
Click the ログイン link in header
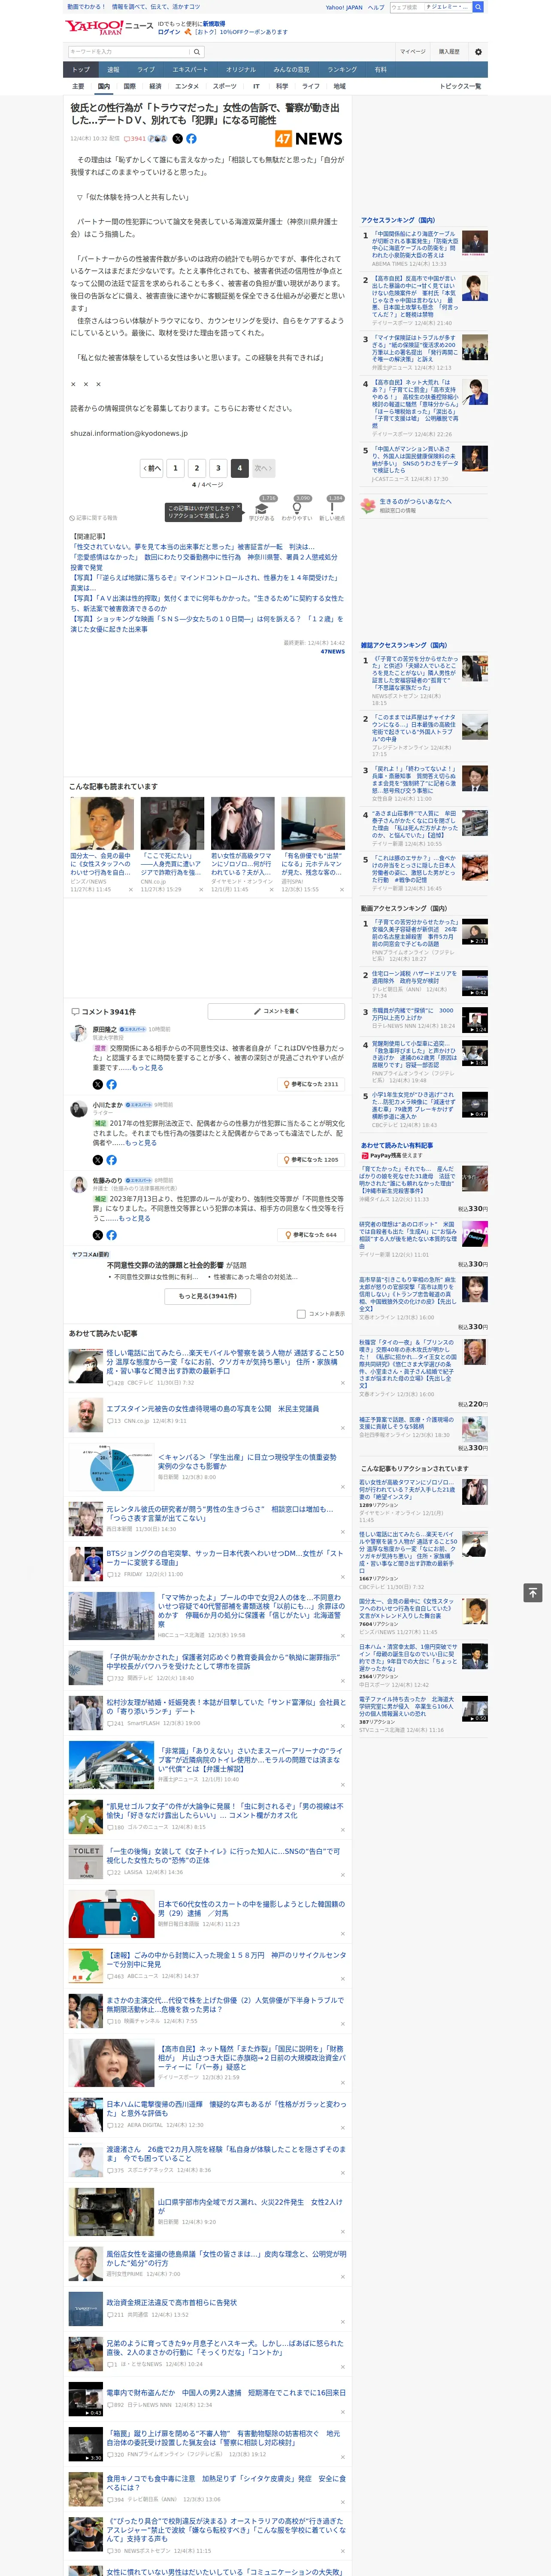pyautogui.click(x=169, y=32)
